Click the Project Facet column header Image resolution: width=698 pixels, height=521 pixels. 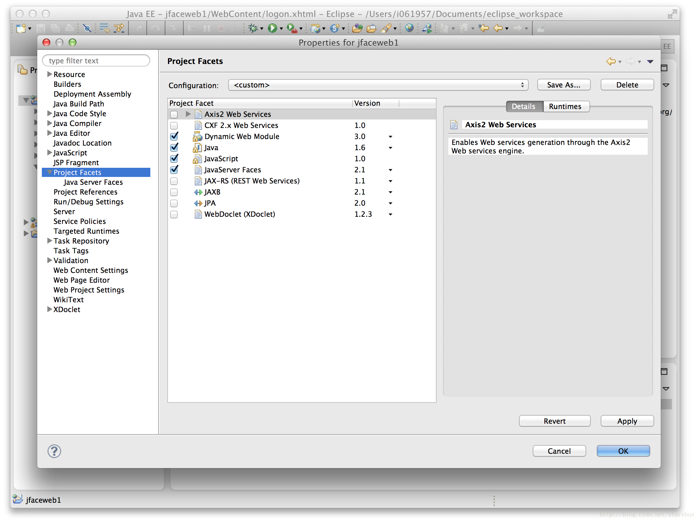click(260, 103)
